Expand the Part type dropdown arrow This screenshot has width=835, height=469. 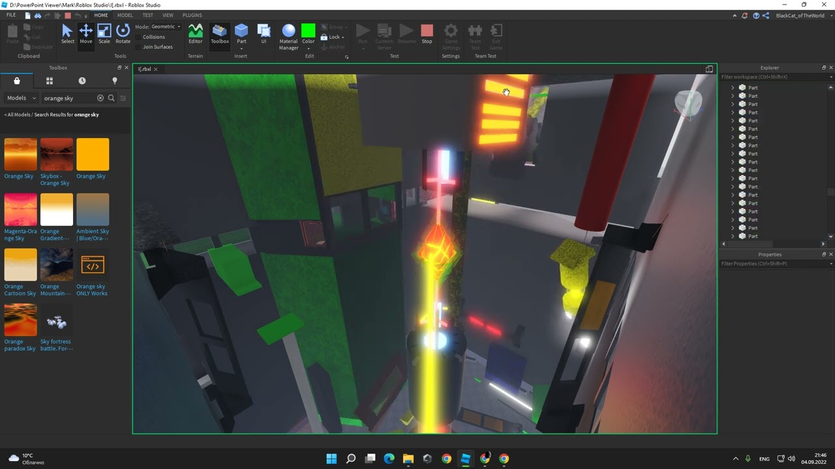click(x=241, y=48)
